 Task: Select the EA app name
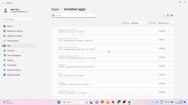[61, 82]
